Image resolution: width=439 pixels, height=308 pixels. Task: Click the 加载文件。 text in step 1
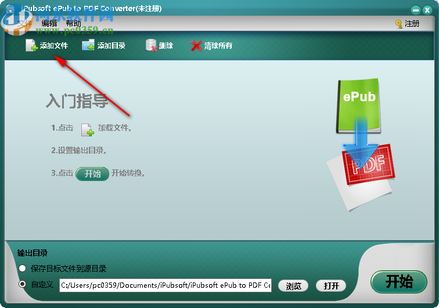[115, 128]
